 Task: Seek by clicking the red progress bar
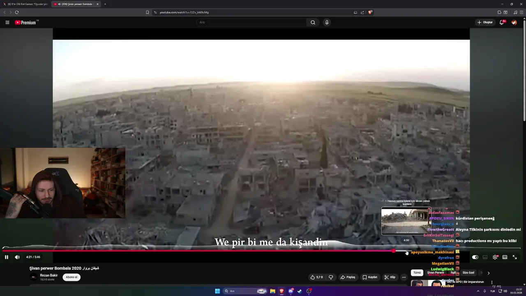pyautogui.click(x=197, y=251)
